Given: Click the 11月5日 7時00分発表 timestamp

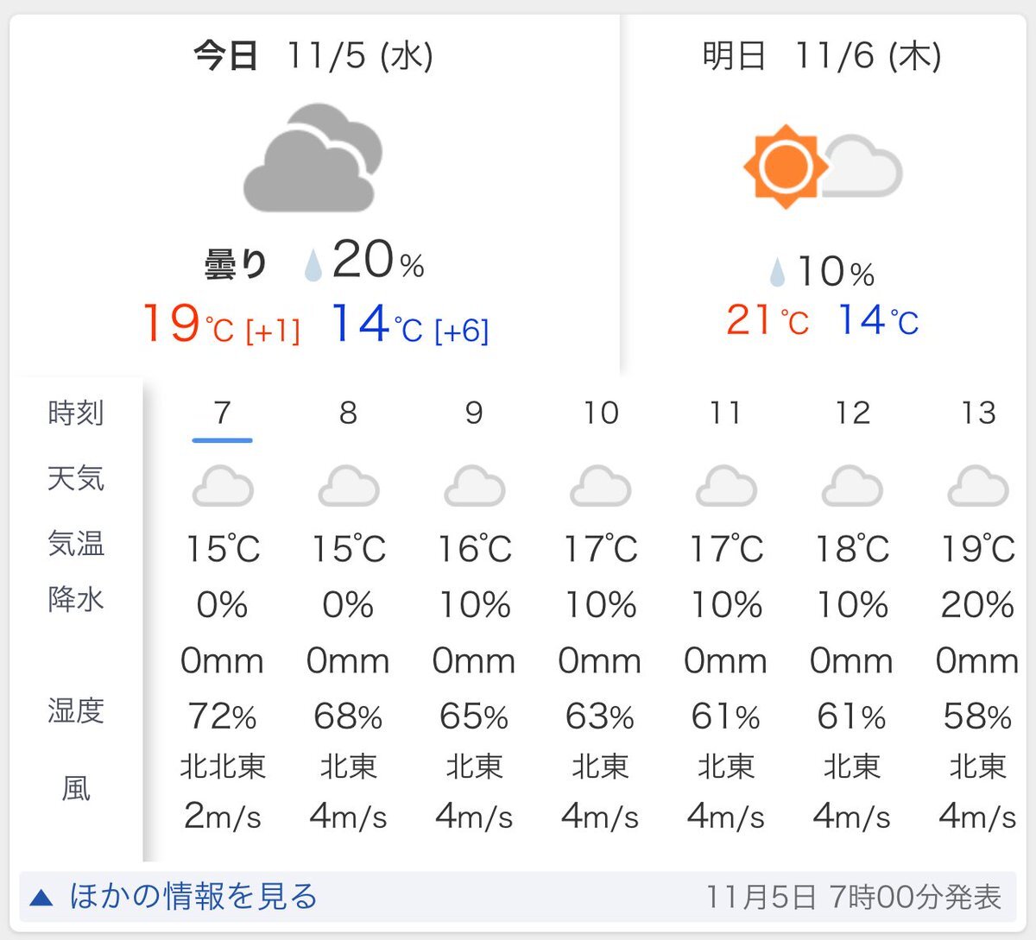Looking at the screenshot, I should coord(853,898).
